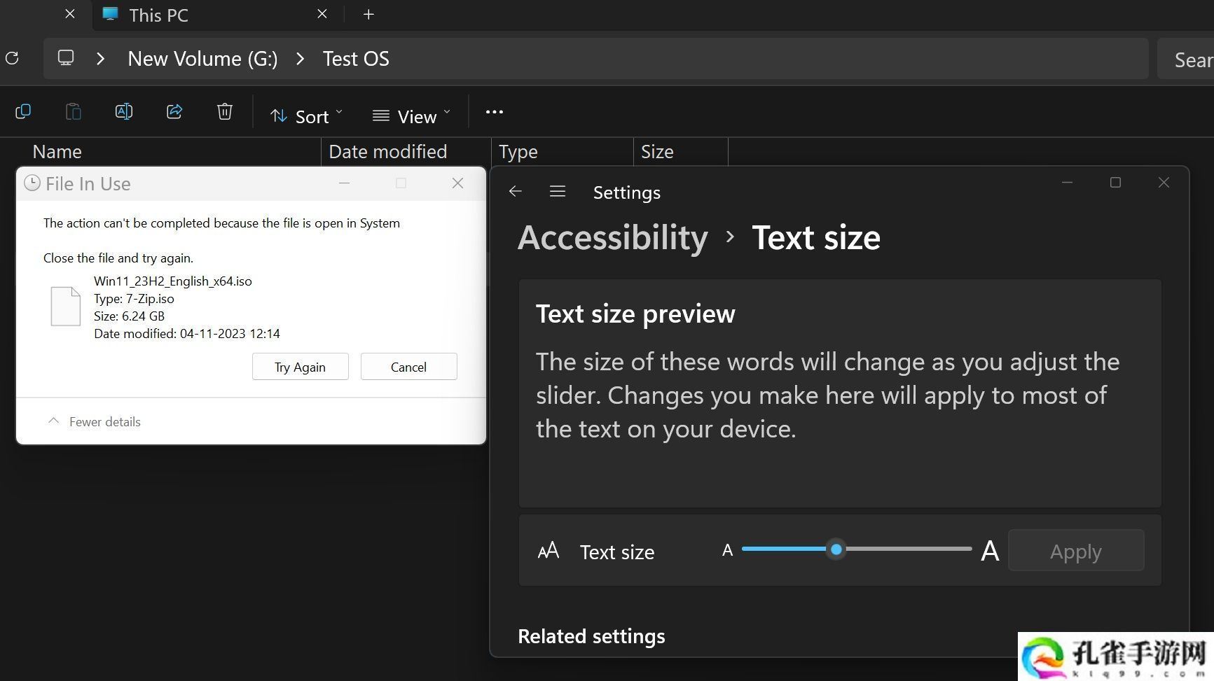This screenshot has height=681, width=1214.
Task: Select the Rename icon
Action: click(x=124, y=111)
